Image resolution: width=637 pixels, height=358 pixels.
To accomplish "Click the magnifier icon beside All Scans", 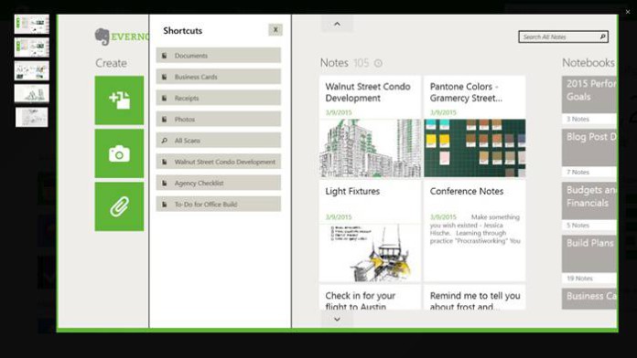I will (x=165, y=141).
